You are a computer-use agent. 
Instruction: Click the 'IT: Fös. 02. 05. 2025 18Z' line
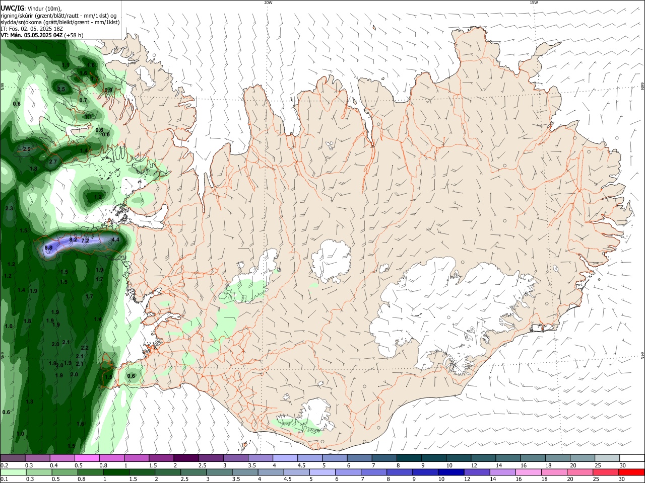click(x=32, y=29)
